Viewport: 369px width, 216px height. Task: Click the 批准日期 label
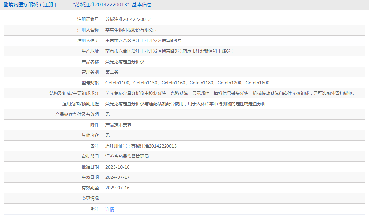click(x=90, y=167)
